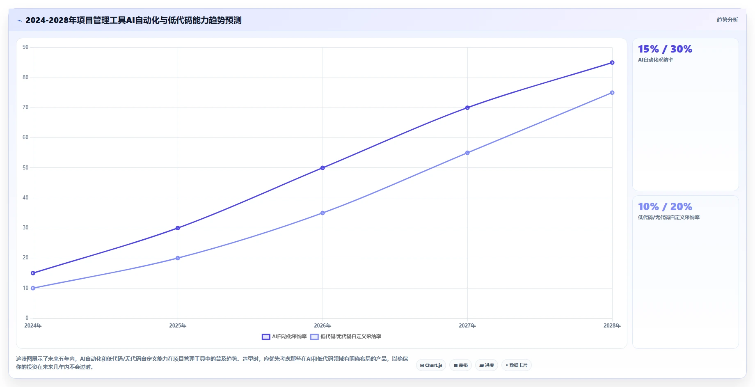Click the AI line data point at 2027年
This screenshot has width=755, height=387.
[467, 108]
